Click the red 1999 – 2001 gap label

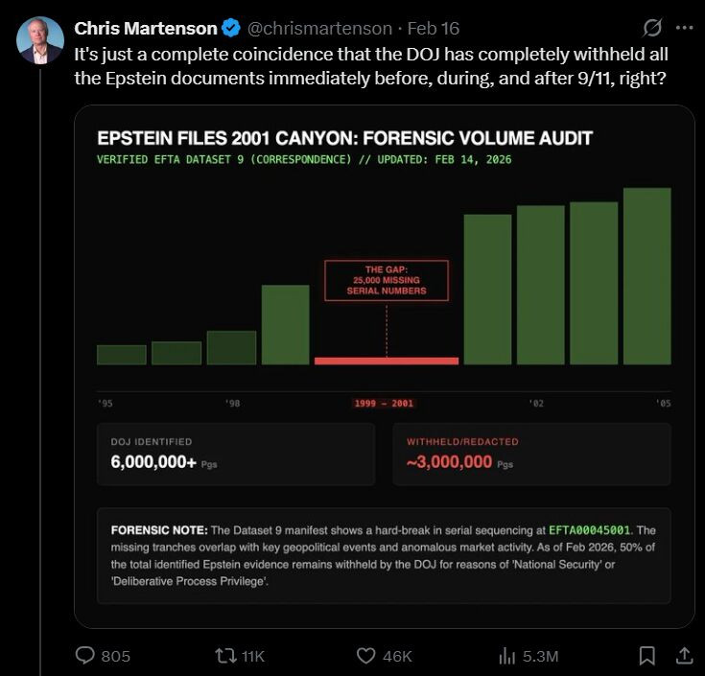(384, 404)
